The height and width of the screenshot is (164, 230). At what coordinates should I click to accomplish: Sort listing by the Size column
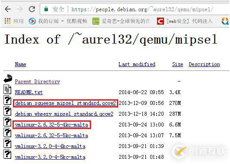tap(178, 64)
